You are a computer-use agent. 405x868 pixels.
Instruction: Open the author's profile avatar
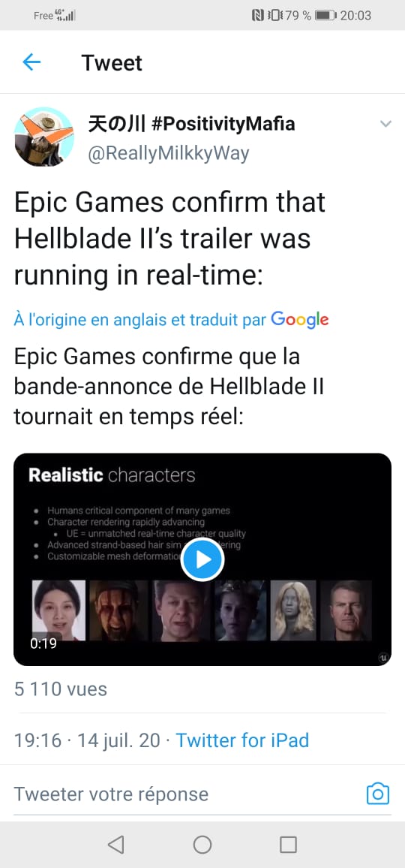[43, 137]
